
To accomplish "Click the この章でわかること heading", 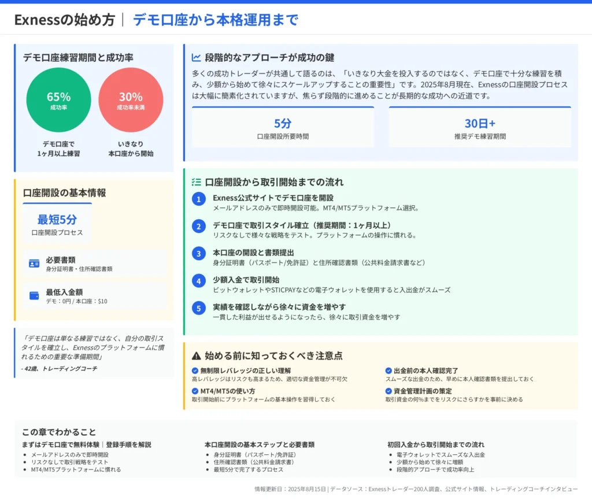I will (x=59, y=432).
